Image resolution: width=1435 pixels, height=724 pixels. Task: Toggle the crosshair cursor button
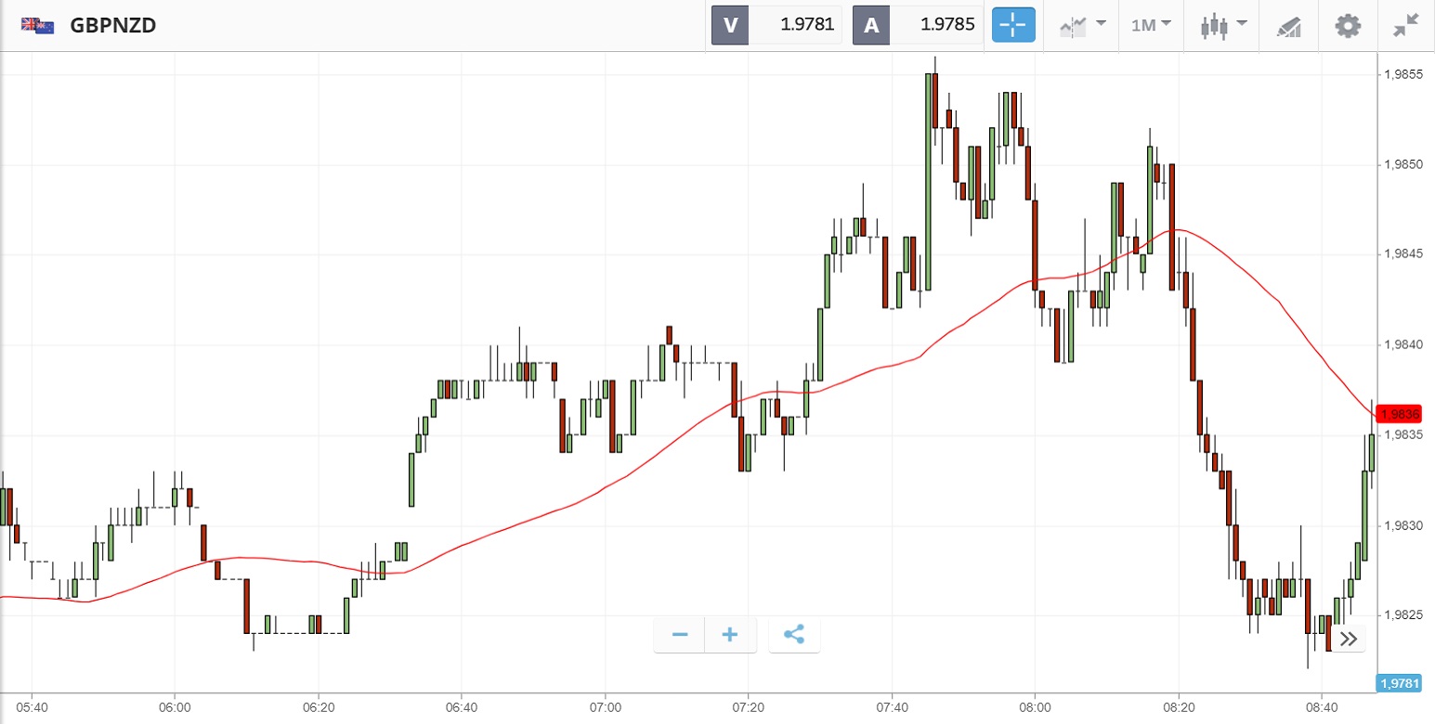tap(1013, 25)
